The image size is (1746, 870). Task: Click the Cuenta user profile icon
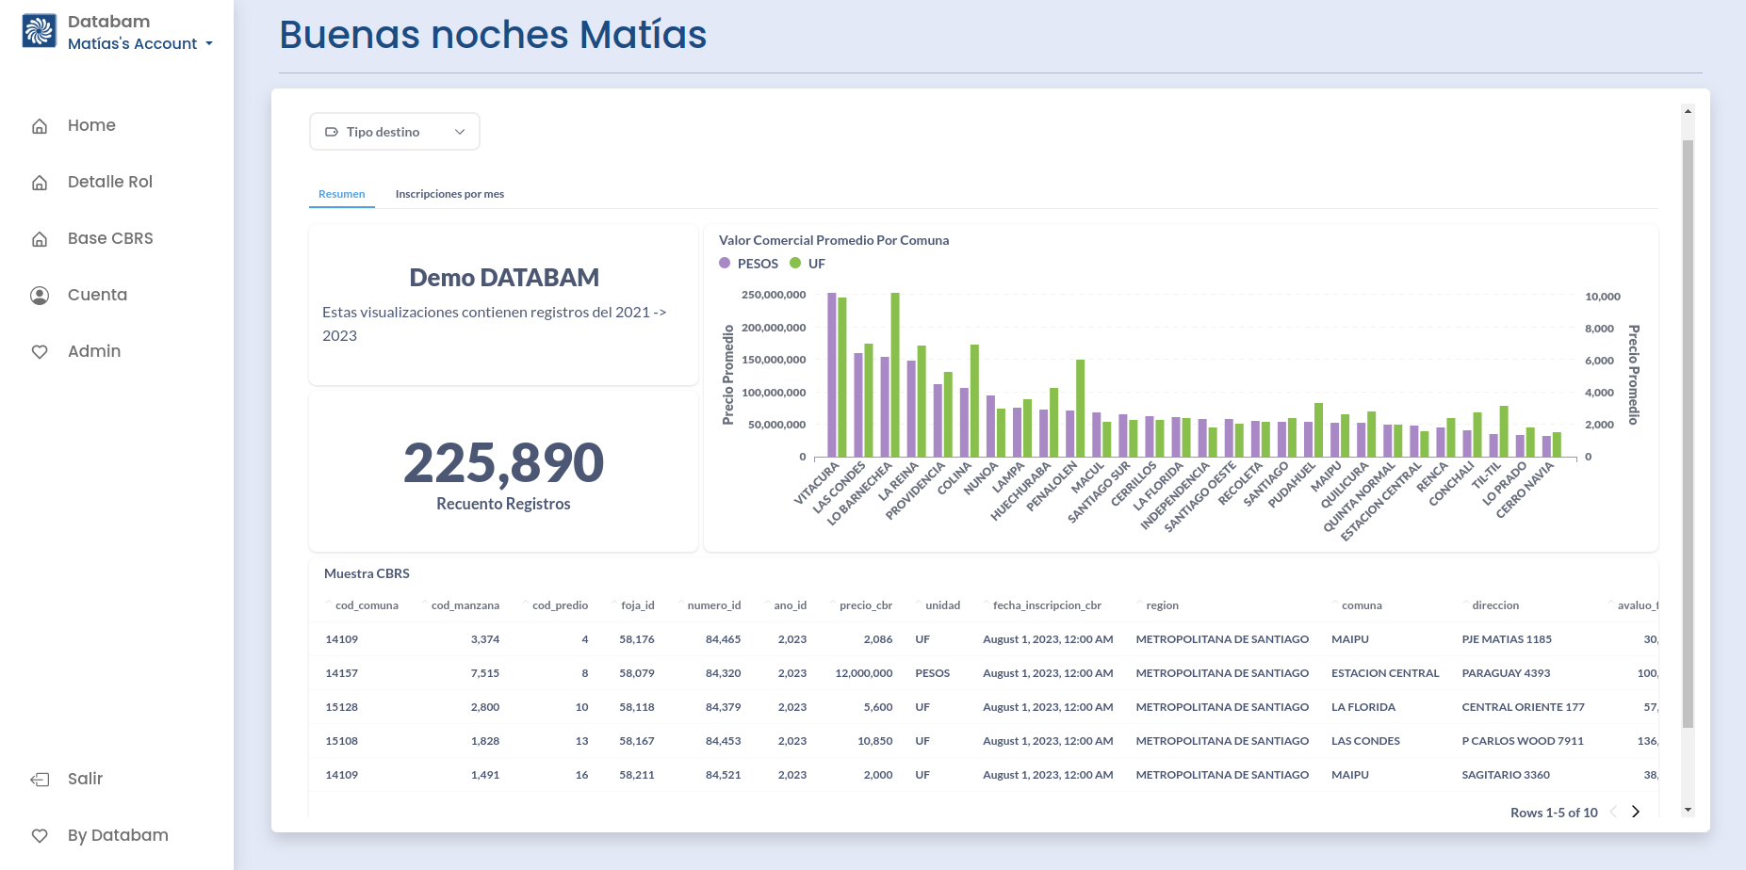40,296
